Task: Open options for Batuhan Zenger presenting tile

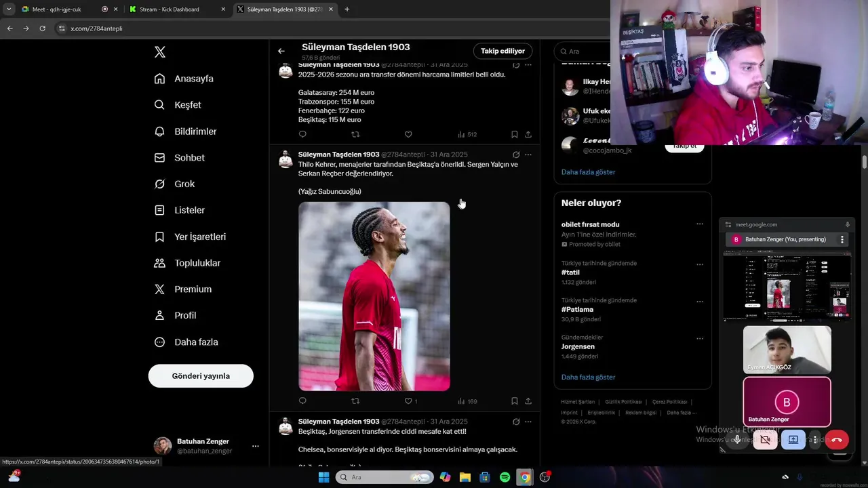Action: point(842,239)
